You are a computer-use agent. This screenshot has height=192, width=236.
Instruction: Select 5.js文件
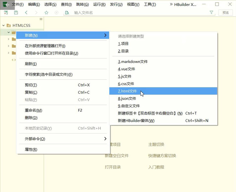coord(163,76)
